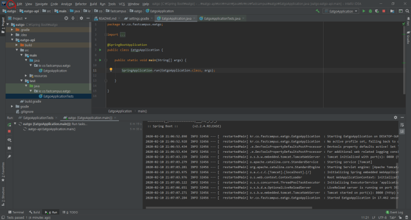Run with coverage from the top toolbar
Image resolution: width=411 pixels, height=220 pixels.
click(377, 11)
